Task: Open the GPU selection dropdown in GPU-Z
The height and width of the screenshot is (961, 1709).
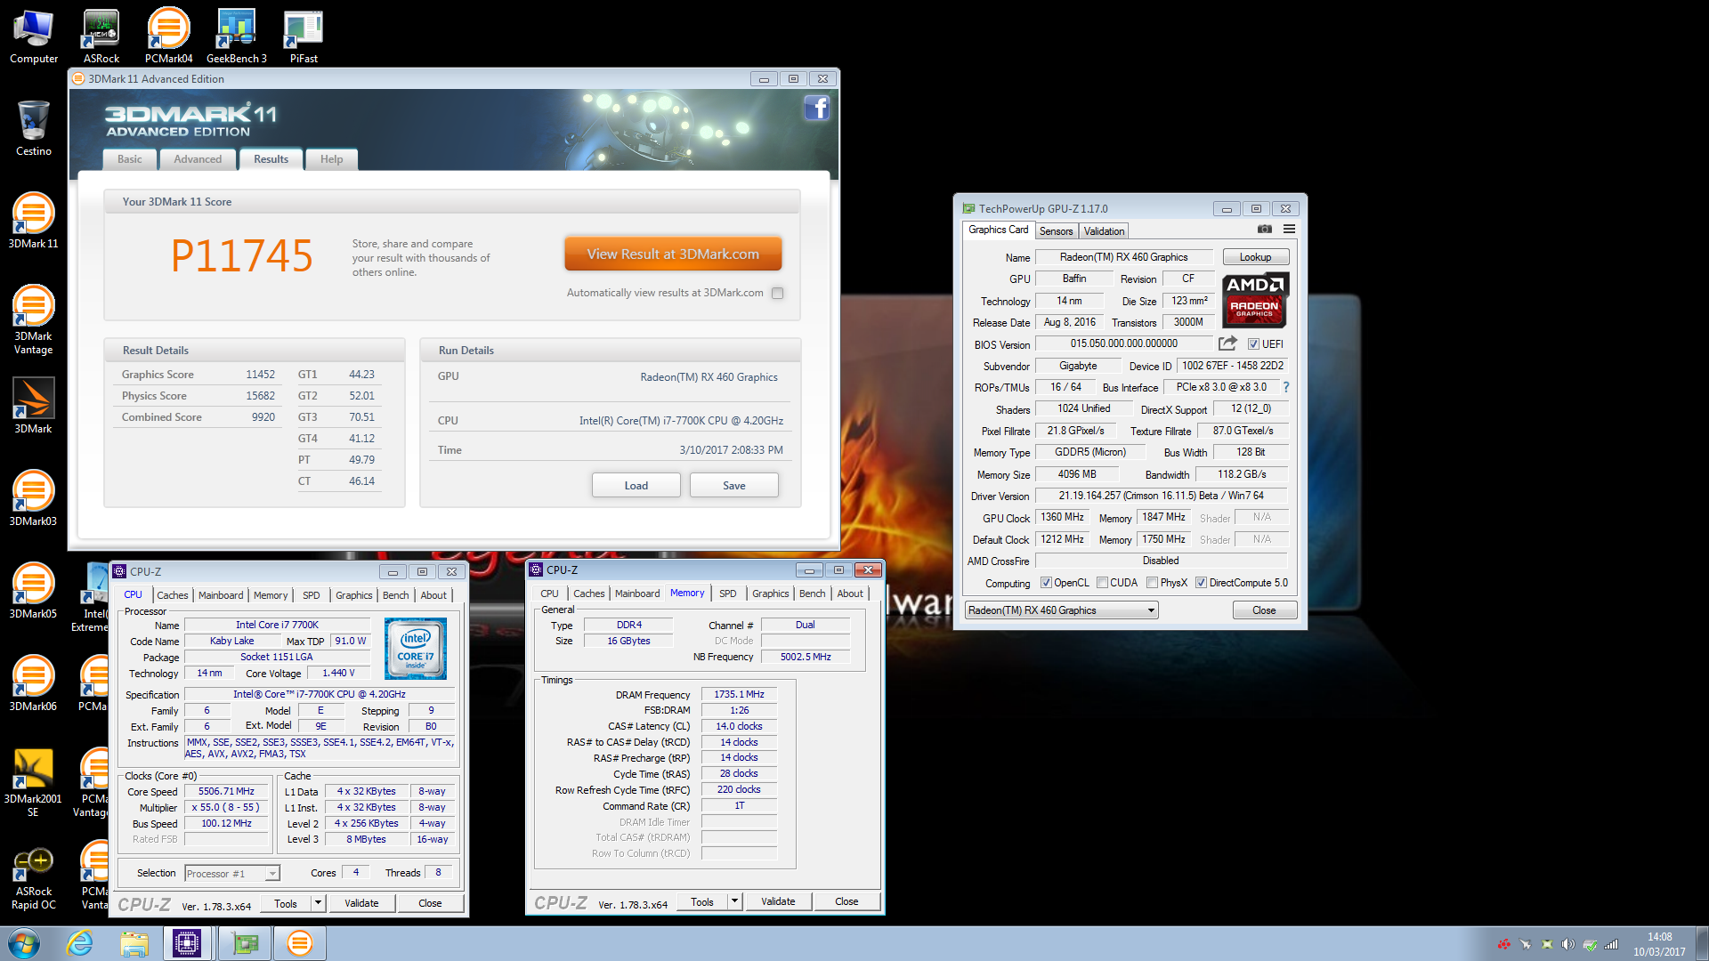Action: pos(1061,610)
